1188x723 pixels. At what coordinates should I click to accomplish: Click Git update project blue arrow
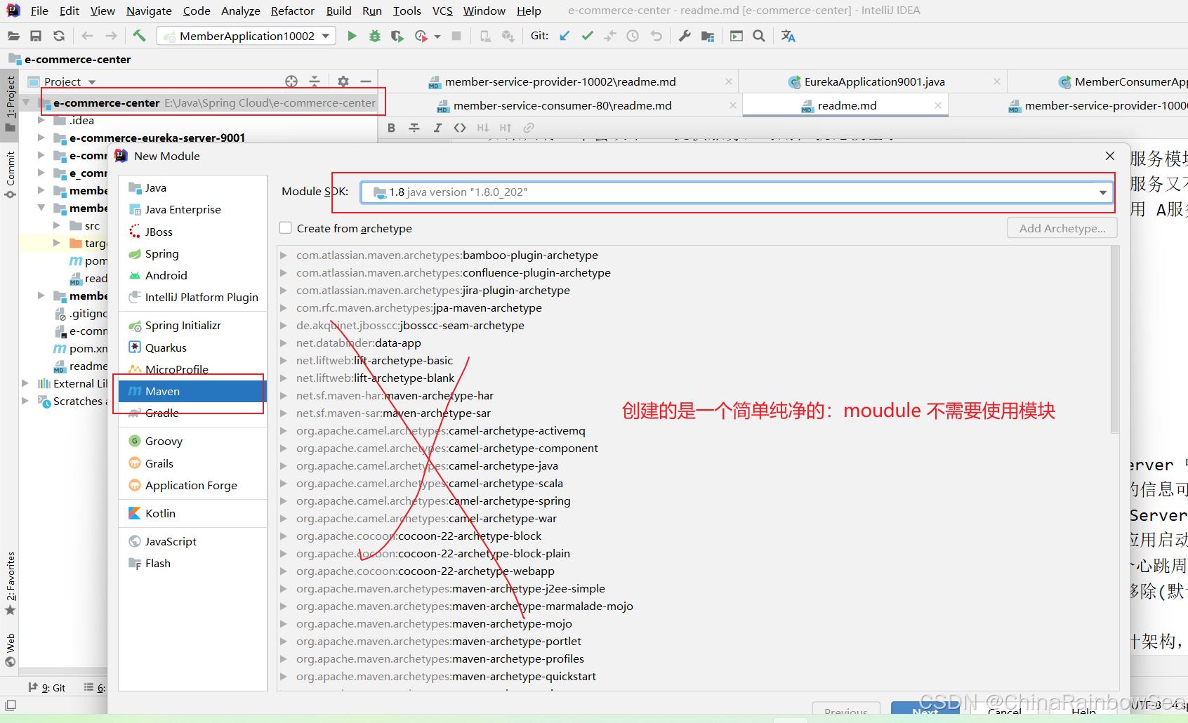tap(565, 36)
